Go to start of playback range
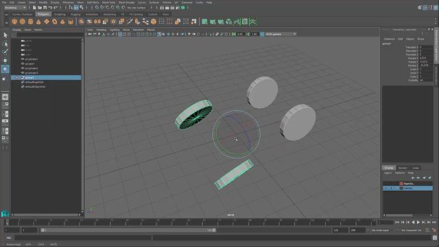The height and width of the screenshot is (247, 439). pos(397,222)
